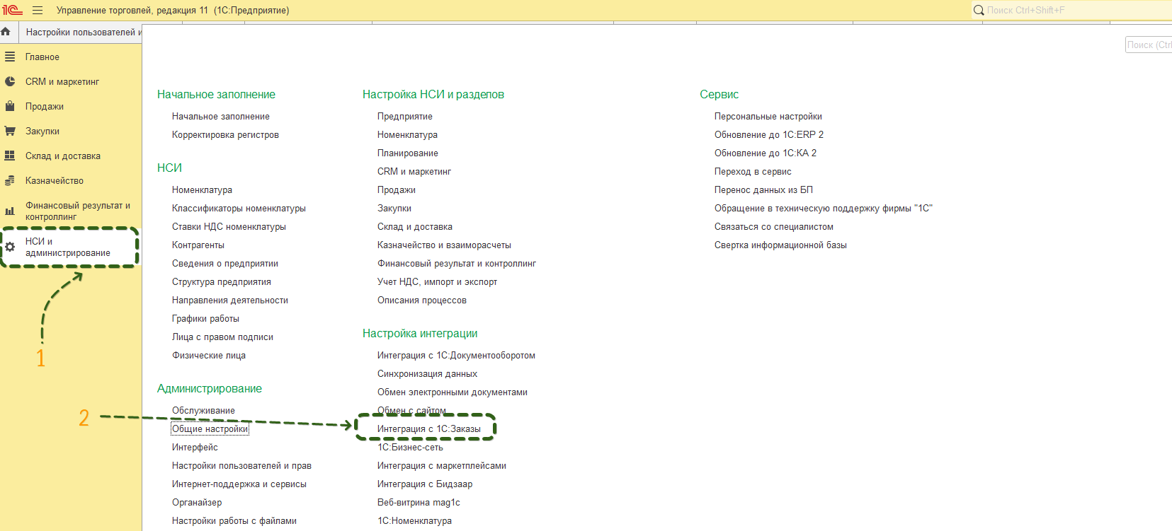The image size is (1172, 531).
Task: Open Склад и доставка grid icon in sidebar
Action: (x=10, y=156)
